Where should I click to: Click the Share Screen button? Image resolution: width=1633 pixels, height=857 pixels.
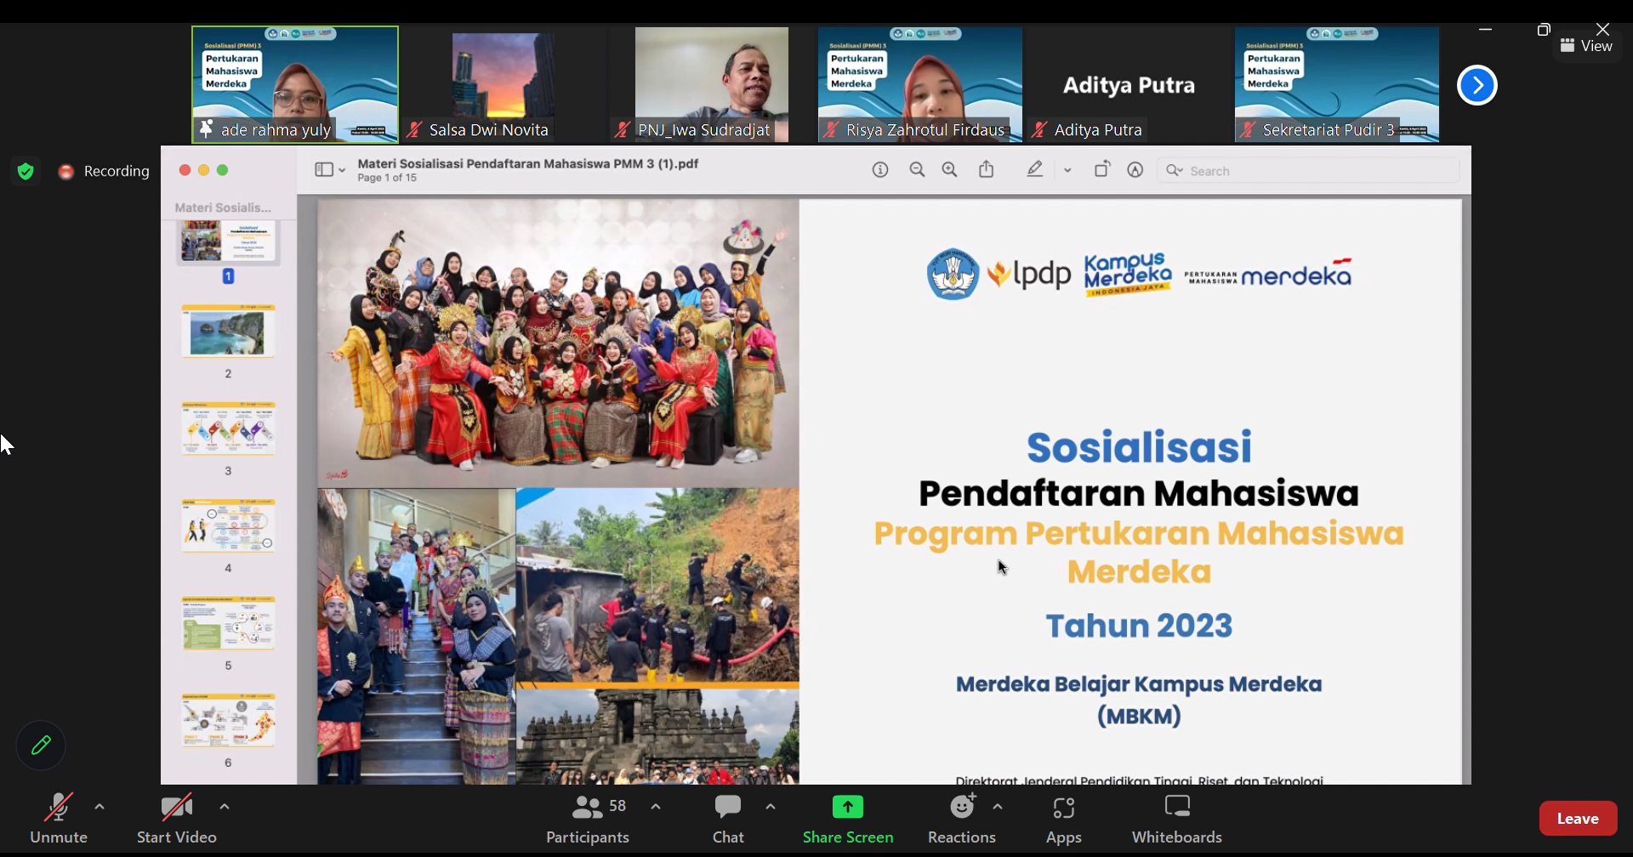click(x=848, y=818)
